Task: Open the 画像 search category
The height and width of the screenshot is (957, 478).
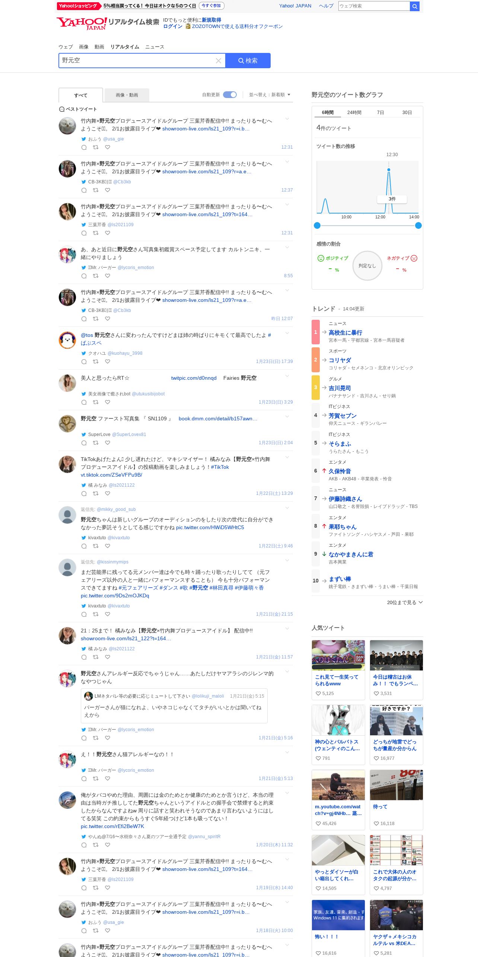Action: tap(84, 47)
